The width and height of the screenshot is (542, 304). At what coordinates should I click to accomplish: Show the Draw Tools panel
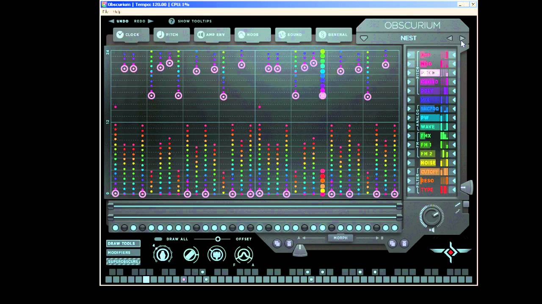click(123, 244)
